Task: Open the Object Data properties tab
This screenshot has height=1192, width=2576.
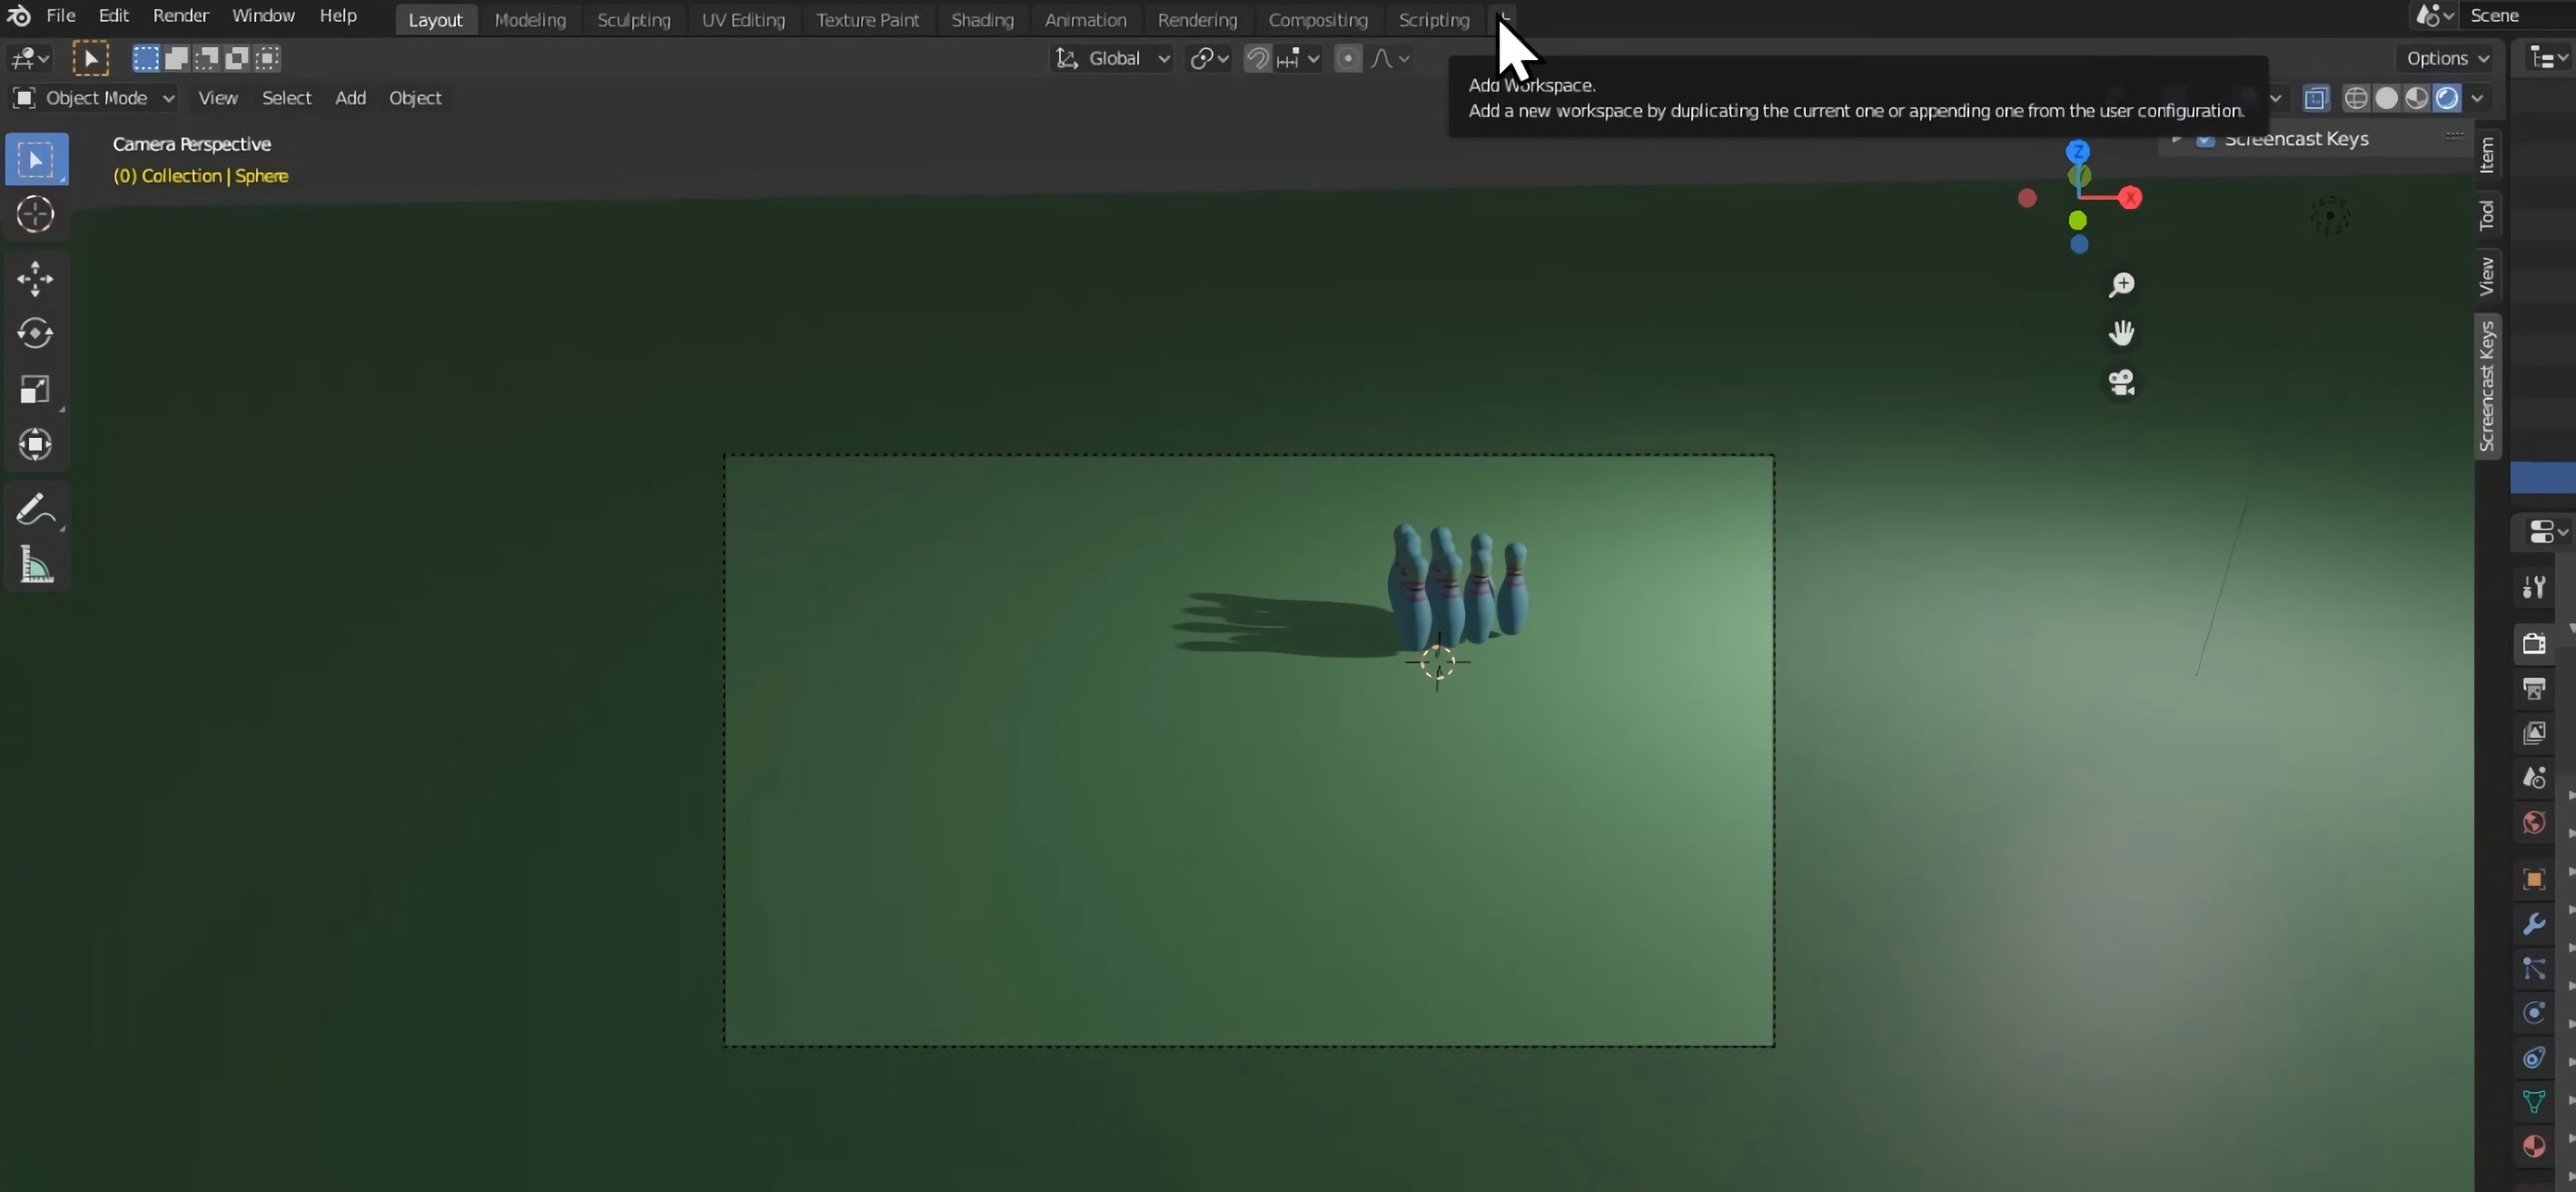Action: point(2533,1102)
